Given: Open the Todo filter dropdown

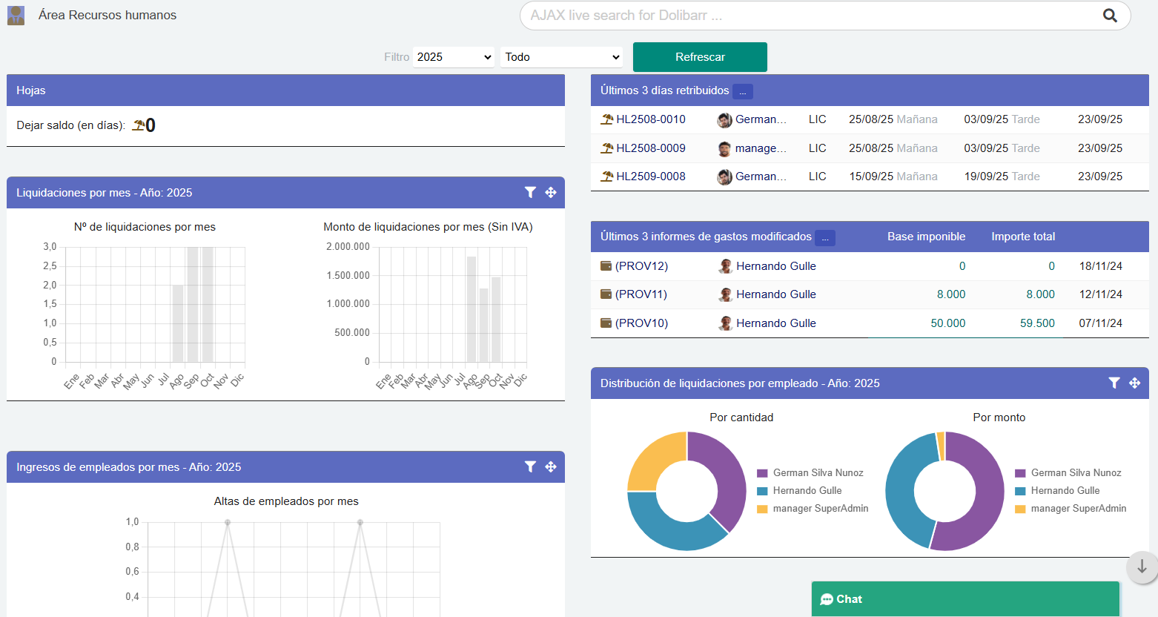Looking at the screenshot, I should tap(562, 57).
